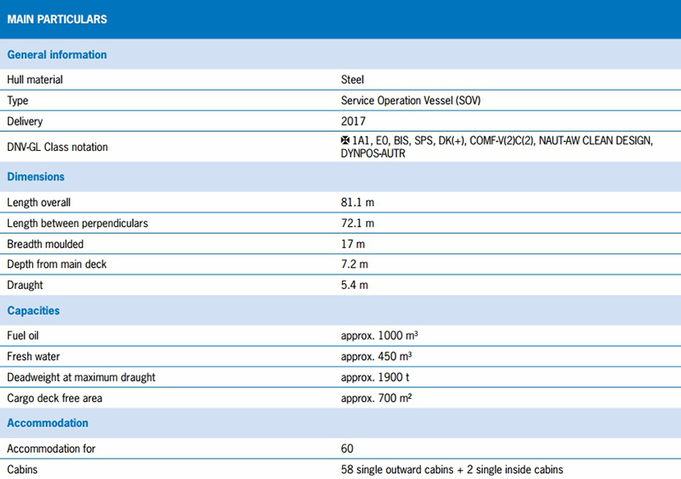Select the 81.1 m length overall value
The image size is (681, 479).
coord(358,202)
